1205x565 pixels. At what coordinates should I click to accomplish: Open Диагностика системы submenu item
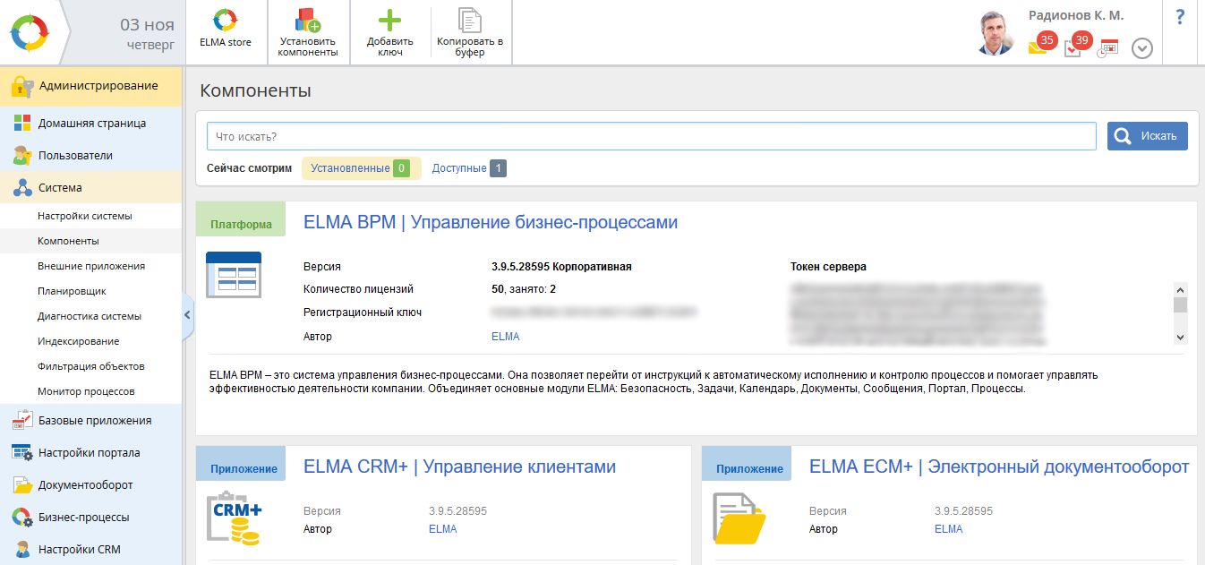[x=90, y=316]
